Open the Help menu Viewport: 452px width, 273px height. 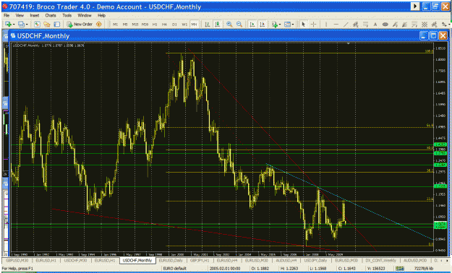pyautogui.click(x=101, y=16)
